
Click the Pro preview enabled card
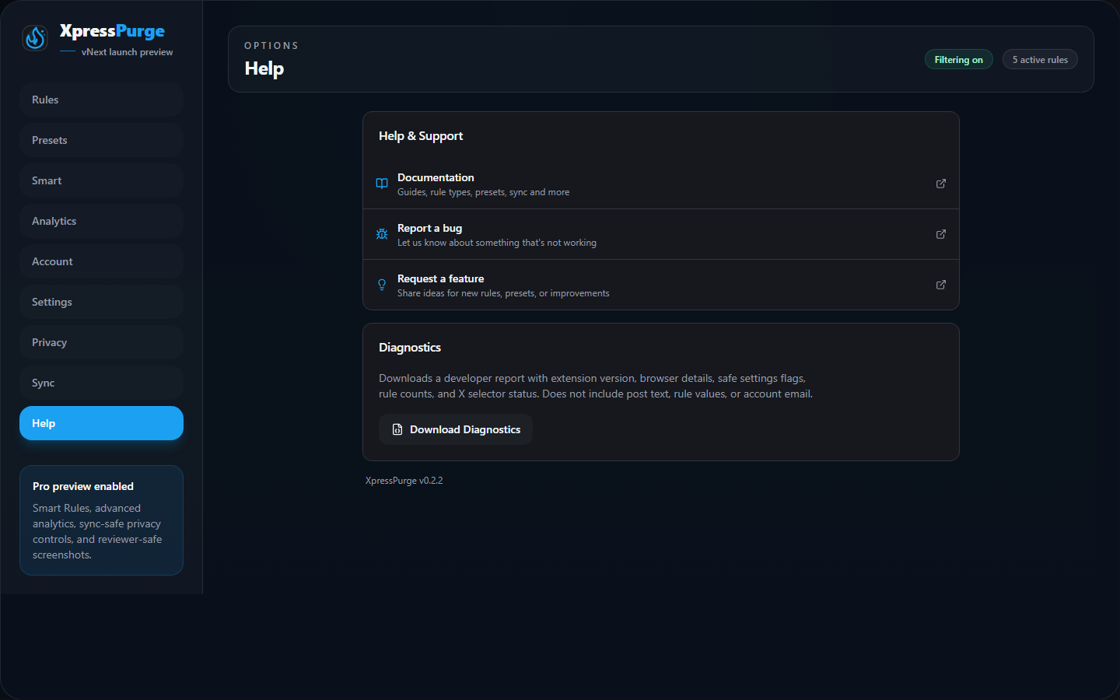[x=101, y=520]
